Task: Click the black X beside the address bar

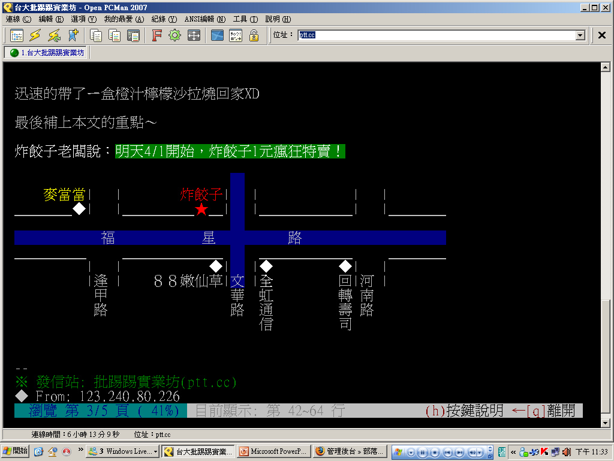Action: point(602,35)
